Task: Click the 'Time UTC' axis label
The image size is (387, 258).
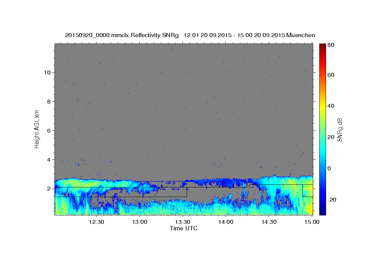Action: [x=184, y=228]
